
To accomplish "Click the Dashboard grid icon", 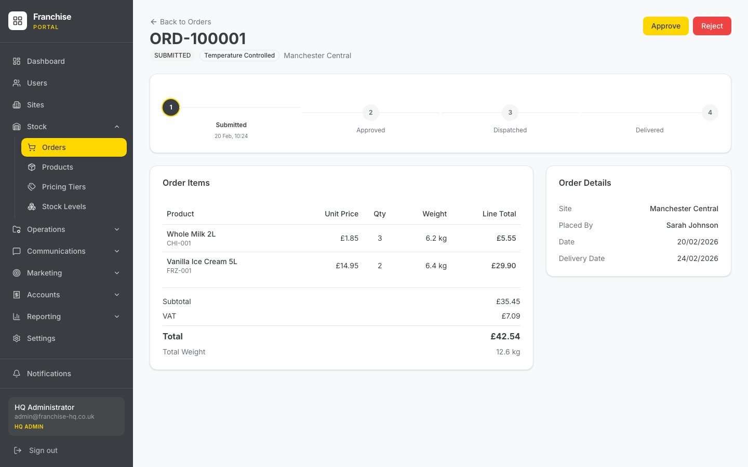I will [17, 61].
